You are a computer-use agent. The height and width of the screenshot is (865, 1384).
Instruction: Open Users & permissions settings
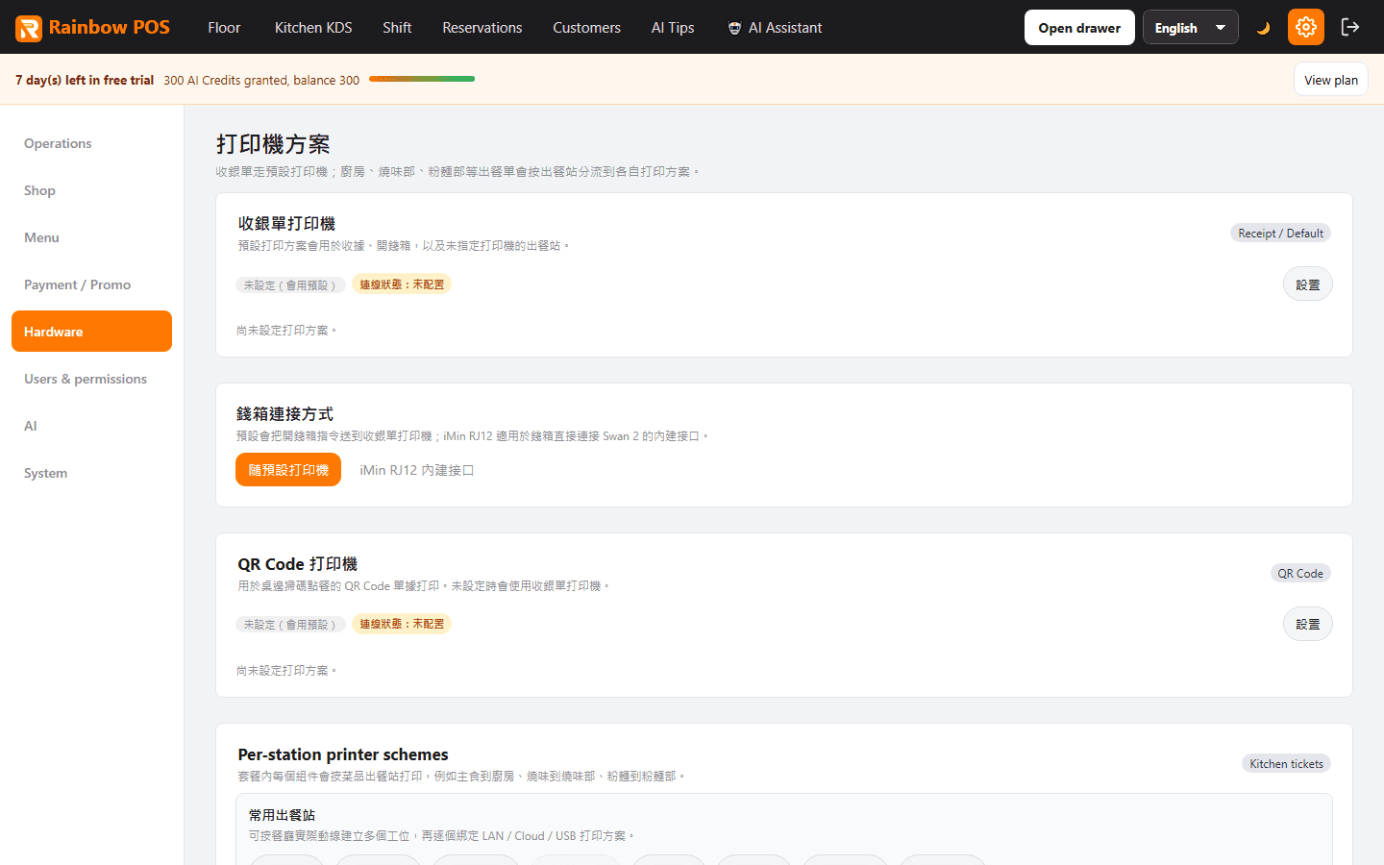(91, 379)
